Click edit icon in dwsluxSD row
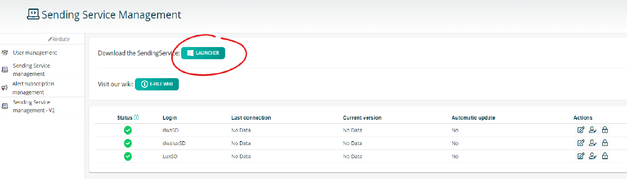 click(x=581, y=143)
